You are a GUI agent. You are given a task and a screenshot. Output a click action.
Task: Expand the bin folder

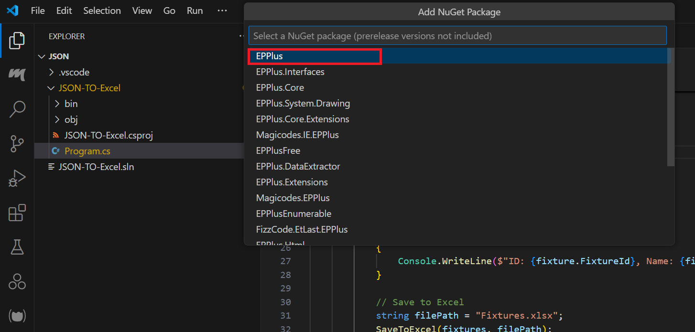click(57, 104)
